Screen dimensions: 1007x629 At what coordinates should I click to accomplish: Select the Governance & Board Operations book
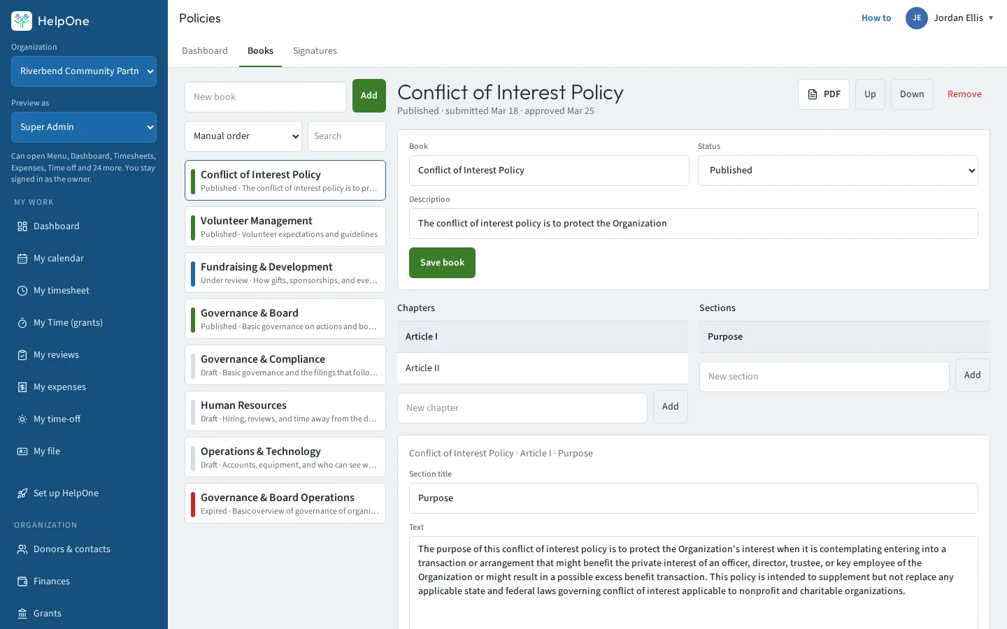(285, 503)
